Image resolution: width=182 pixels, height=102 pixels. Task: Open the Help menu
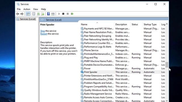tap(44, 9)
